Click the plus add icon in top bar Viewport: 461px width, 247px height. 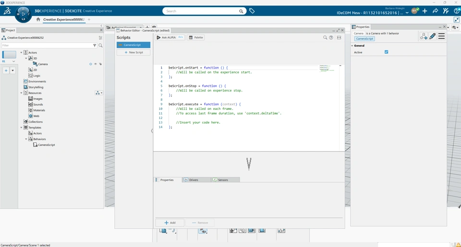425,11
